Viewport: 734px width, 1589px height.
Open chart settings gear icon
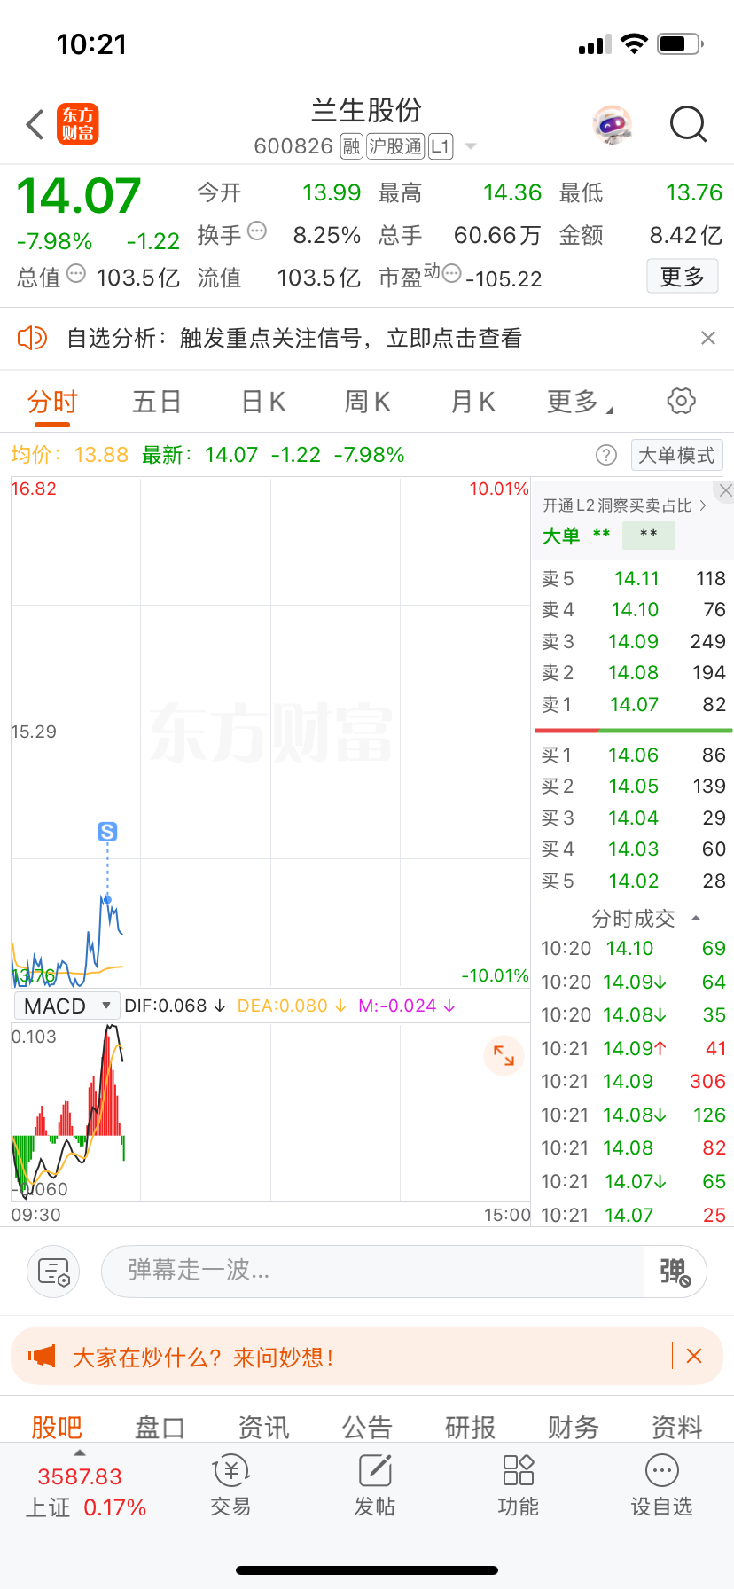681,401
